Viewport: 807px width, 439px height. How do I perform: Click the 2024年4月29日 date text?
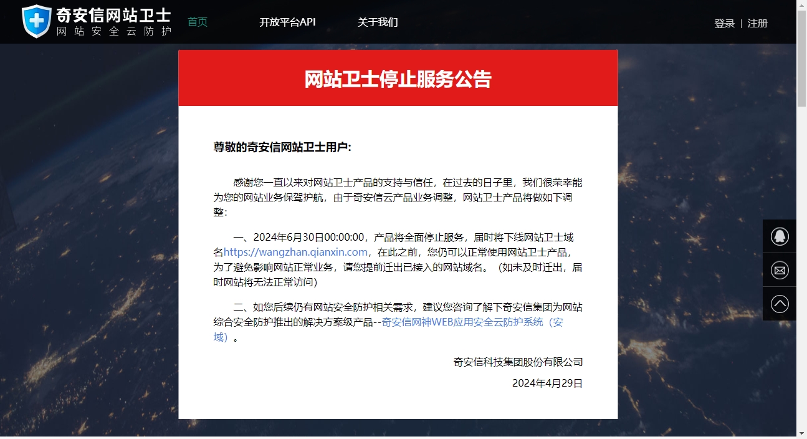(547, 383)
